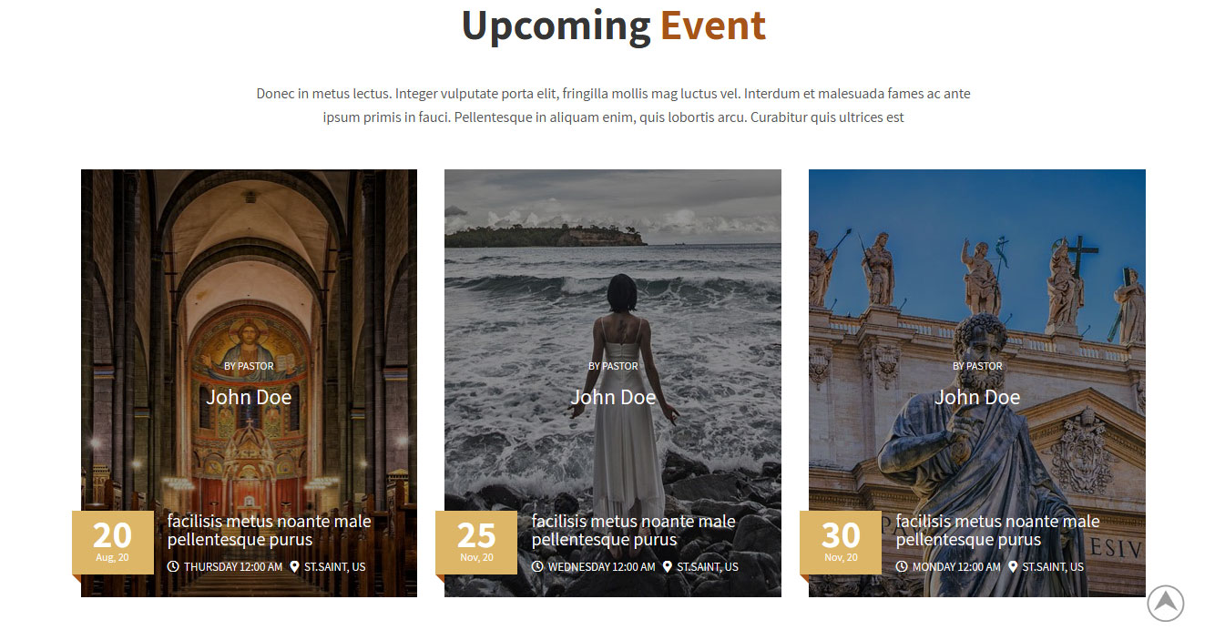Open the 20 Aug date badge
The height and width of the screenshot is (630, 1225).
coord(113,543)
